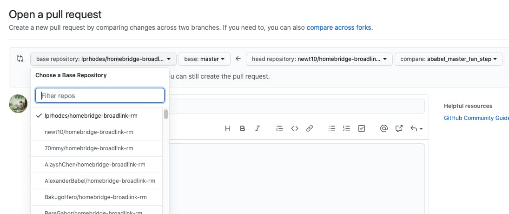Select AlexanderBabel/homebridge-broadlink-rm repository
This screenshot has height=214, width=509.
tap(96, 181)
